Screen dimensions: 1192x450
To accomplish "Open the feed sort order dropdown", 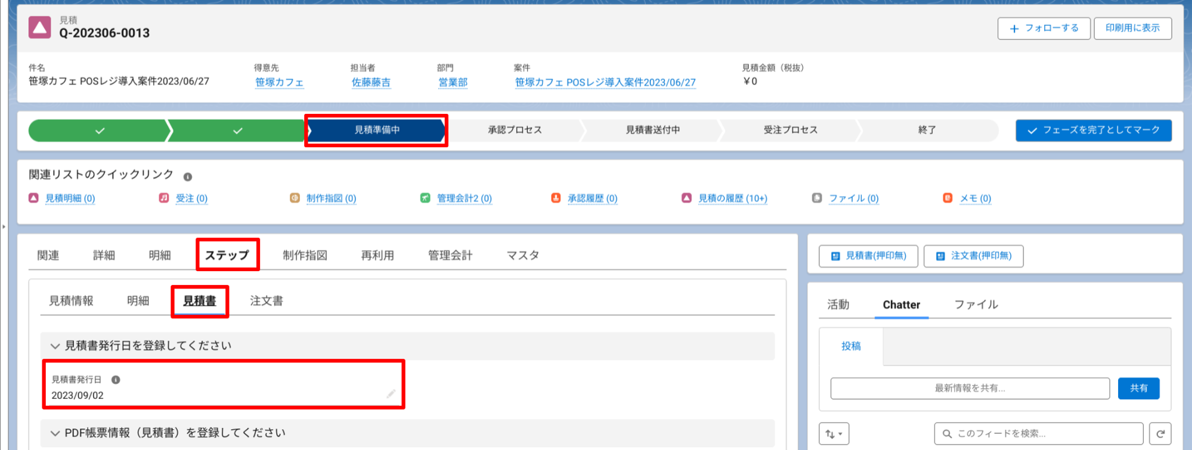I will [834, 434].
